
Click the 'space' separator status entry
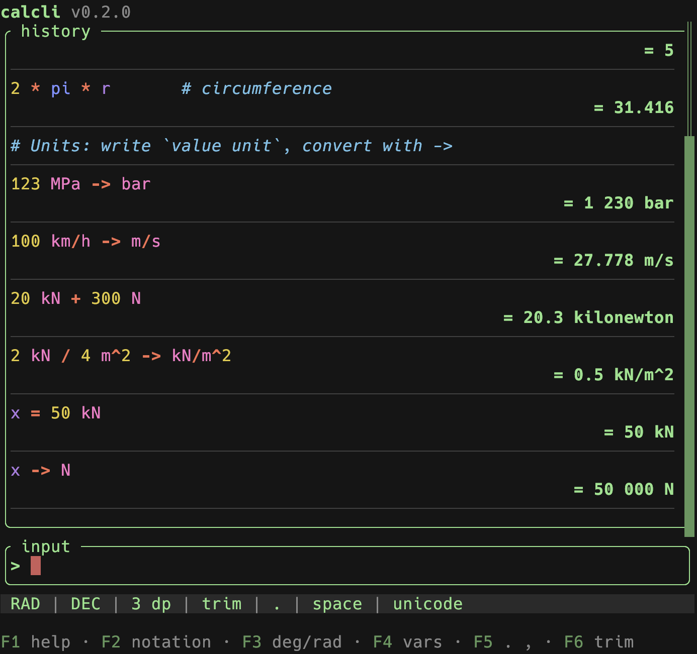[x=337, y=604]
